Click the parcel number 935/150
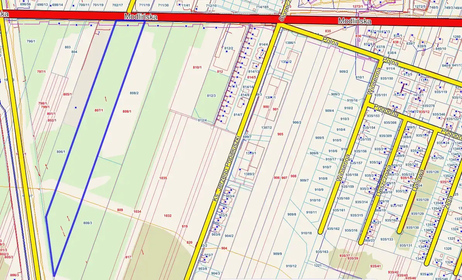This screenshot has height=280, width=462. 386,79
